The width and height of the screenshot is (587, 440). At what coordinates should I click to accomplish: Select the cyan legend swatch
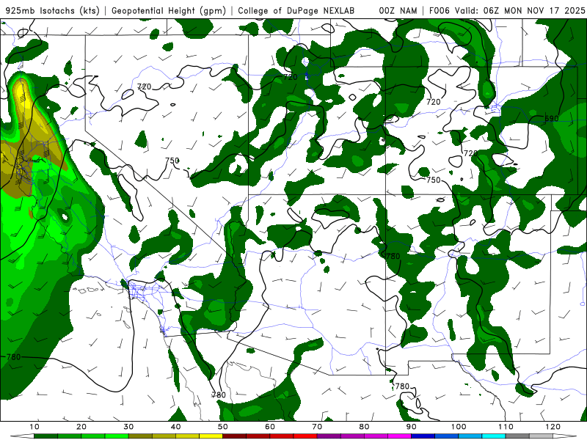pos(494,436)
